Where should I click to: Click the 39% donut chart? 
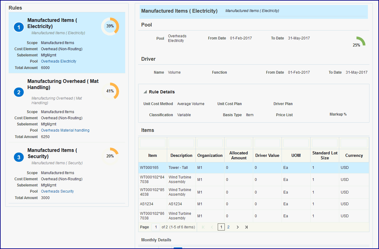(x=110, y=27)
